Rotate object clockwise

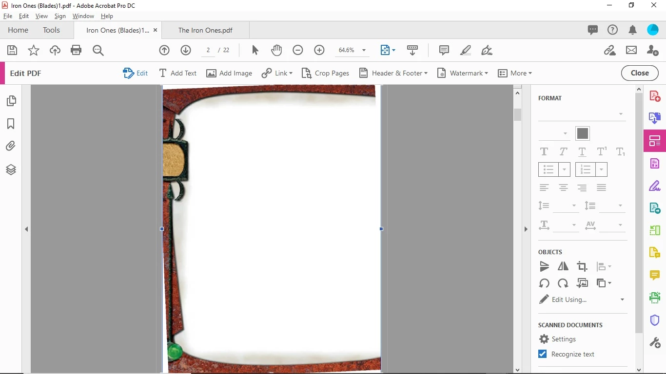click(563, 283)
